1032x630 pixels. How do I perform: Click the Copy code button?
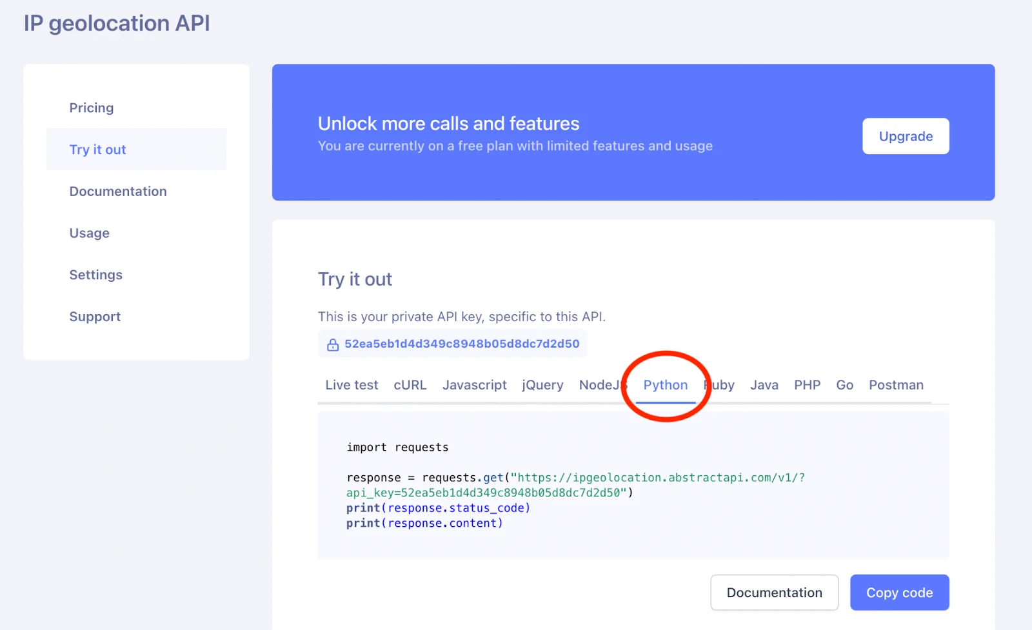pyautogui.click(x=899, y=592)
